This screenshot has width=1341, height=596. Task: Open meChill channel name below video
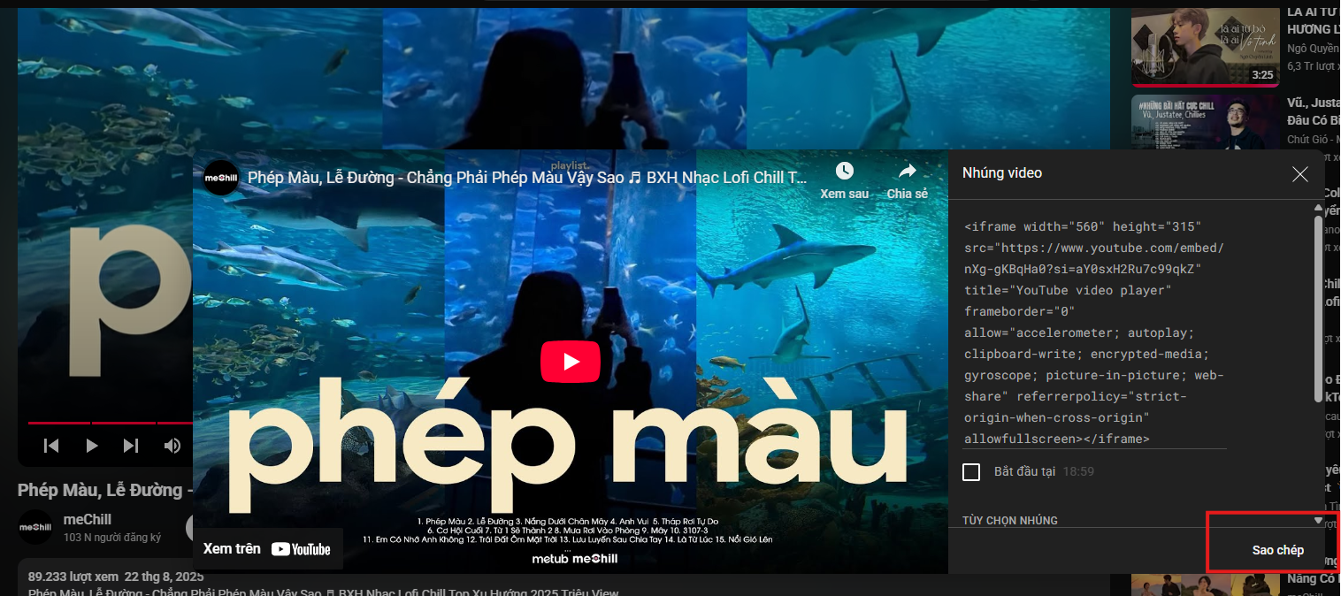[x=88, y=519]
